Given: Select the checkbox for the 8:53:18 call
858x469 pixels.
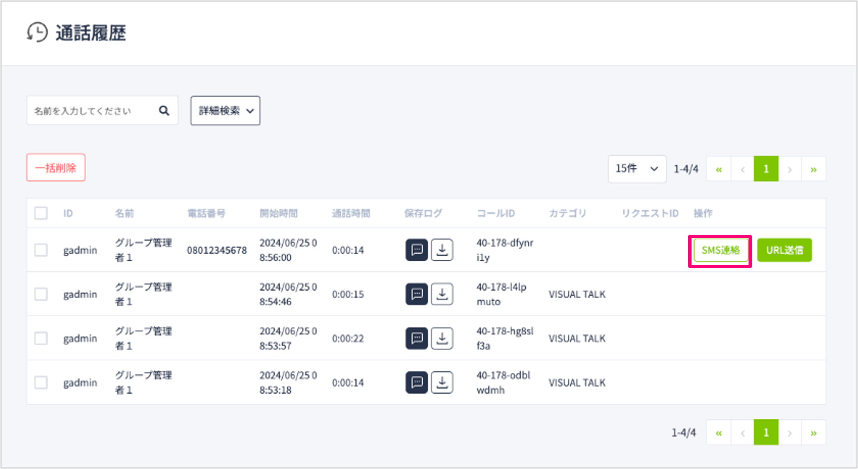Looking at the screenshot, I should pyautogui.click(x=41, y=382).
